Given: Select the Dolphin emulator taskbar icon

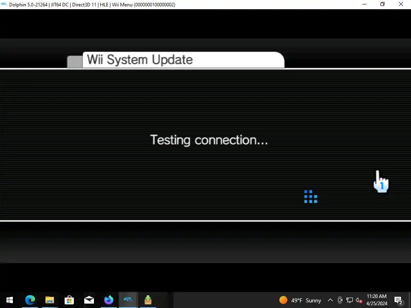Looking at the screenshot, I should [128, 300].
